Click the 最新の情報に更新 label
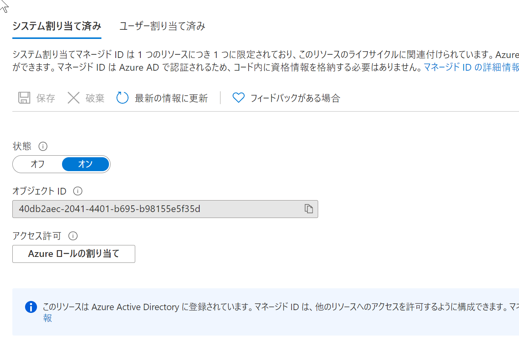The height and width of the screenshot is (353, 519). click(x=171, y=98)
